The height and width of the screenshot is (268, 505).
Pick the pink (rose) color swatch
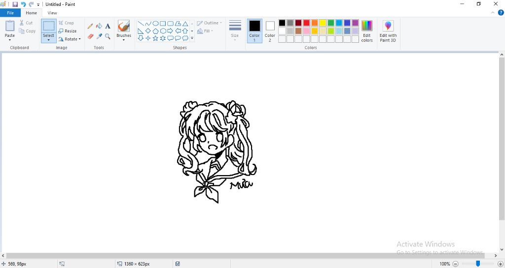coord(307,31)
